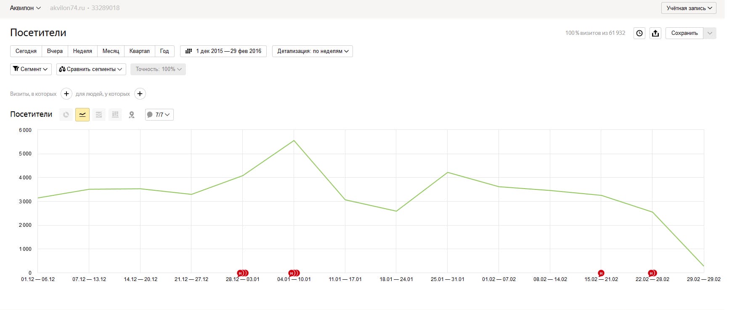Switch to column chart view
Screen dimensions: 732x310
(x=115, y=115)
